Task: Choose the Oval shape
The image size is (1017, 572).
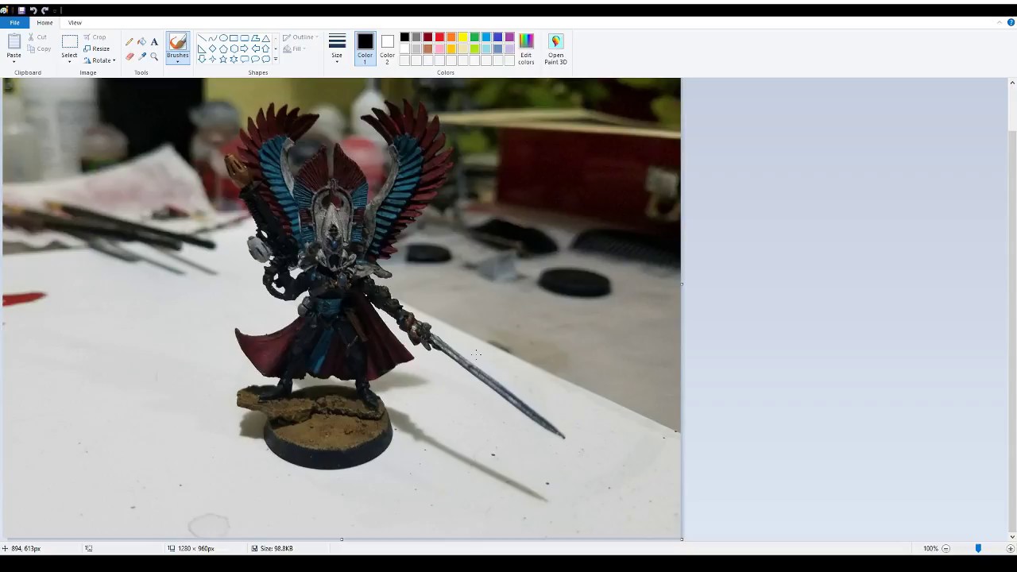Action: [x=223, y=38]
